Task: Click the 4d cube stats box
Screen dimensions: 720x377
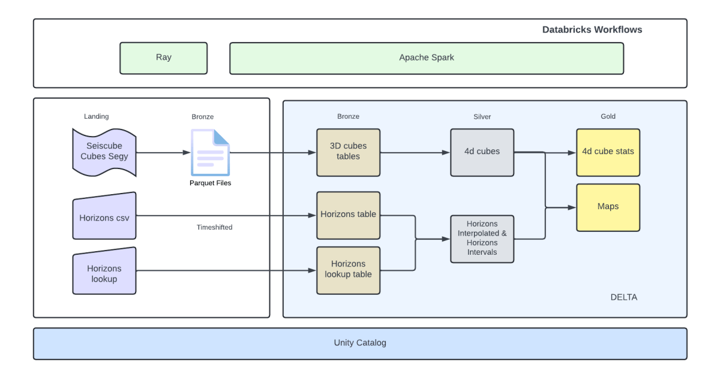Action: tap(608, 152)
